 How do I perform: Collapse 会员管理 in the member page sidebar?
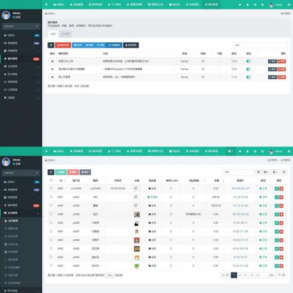pos(21,213)
